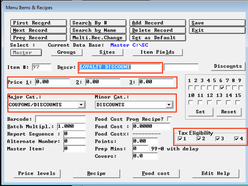
Task: Uncheck discount checkbox number 6
Action: pos(222,88)
